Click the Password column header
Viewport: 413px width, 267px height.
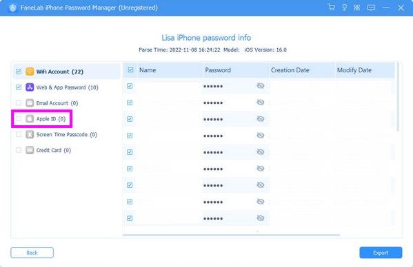pyautogui.click(x=236, y=70)
